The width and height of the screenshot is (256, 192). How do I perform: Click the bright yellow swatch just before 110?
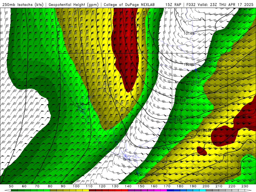86,190
